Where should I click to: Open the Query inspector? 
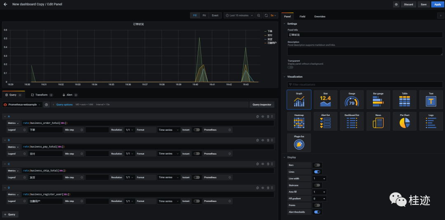[x=262, y=105]
